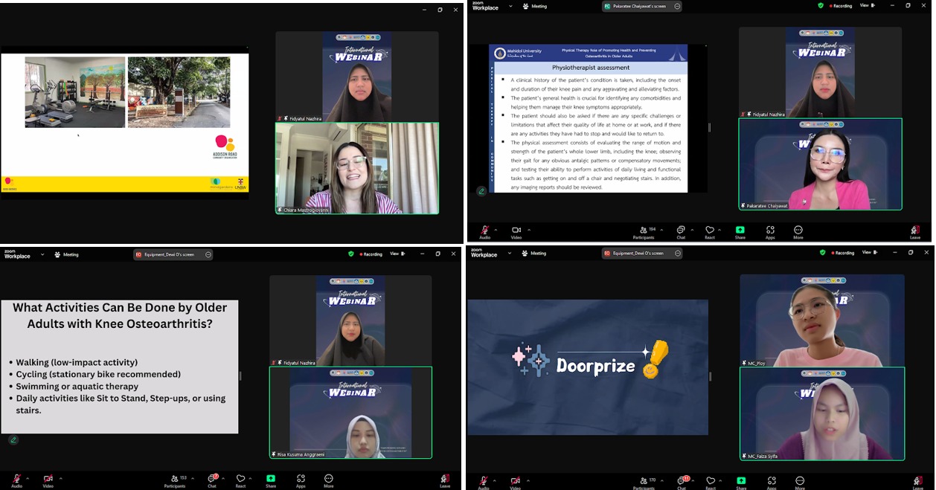Expand Audio options caret in 194-participant meeting
This screenshot has height=490, width=936.
[496, 229]
